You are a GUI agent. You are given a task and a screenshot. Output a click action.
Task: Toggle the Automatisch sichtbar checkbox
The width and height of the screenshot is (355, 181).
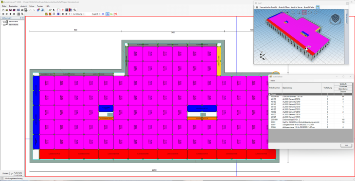(12, 174)
